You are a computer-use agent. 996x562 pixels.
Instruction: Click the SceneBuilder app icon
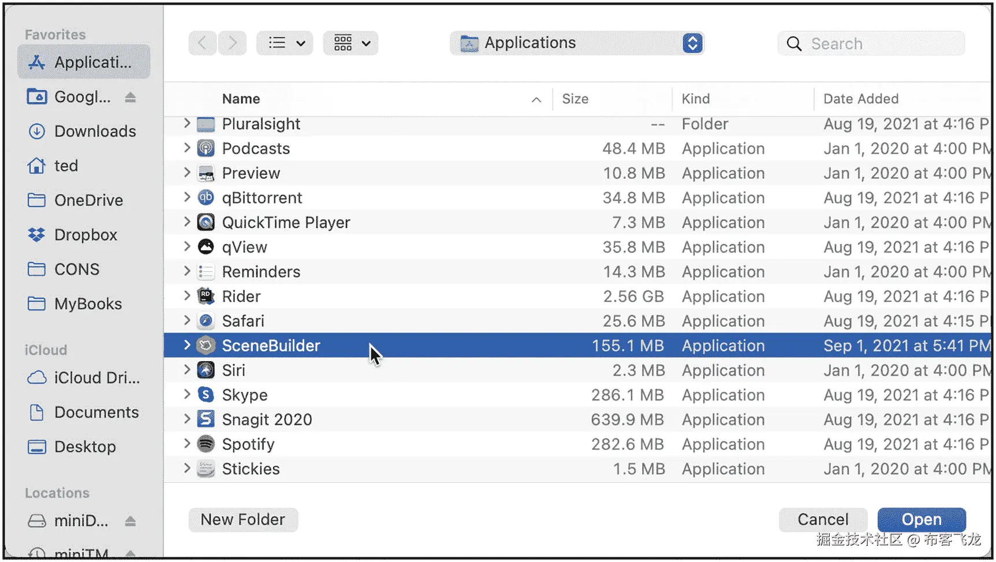pos(206,346)
